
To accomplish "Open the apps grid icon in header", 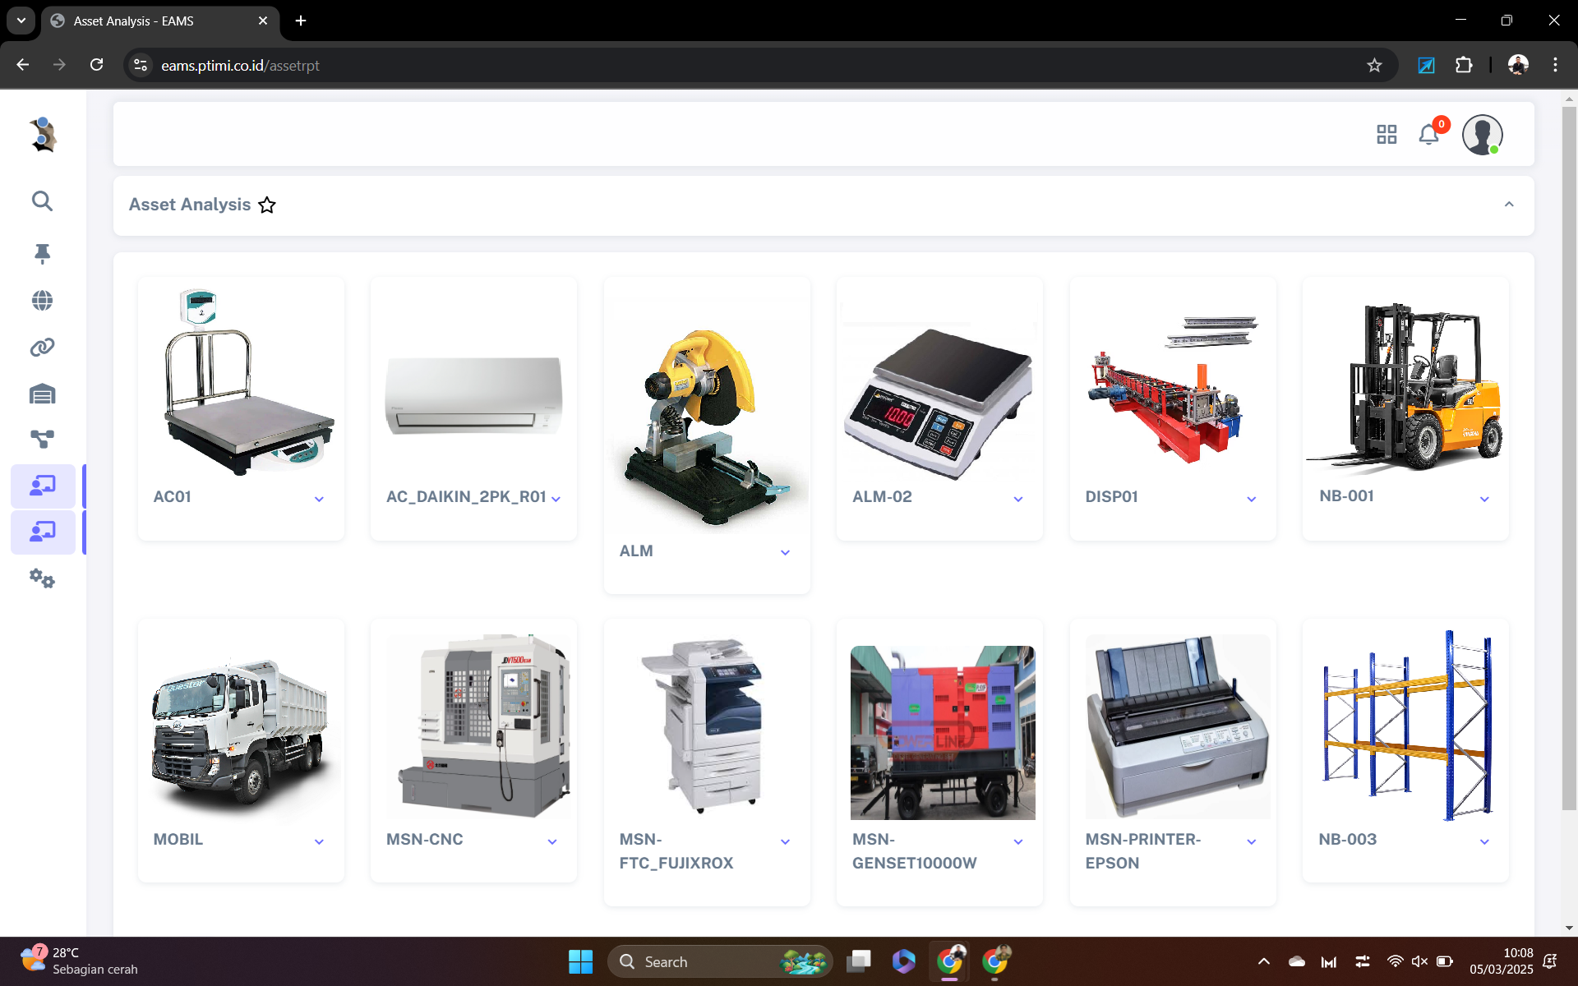I will [x=1387, y=135].
